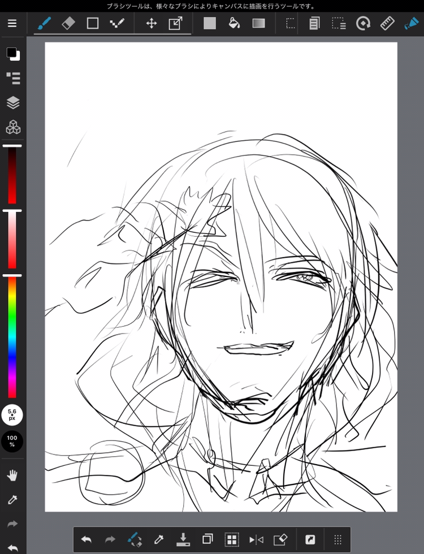Click the save download icon
This screenshot has height=554, width=424.
coord(183,539)
